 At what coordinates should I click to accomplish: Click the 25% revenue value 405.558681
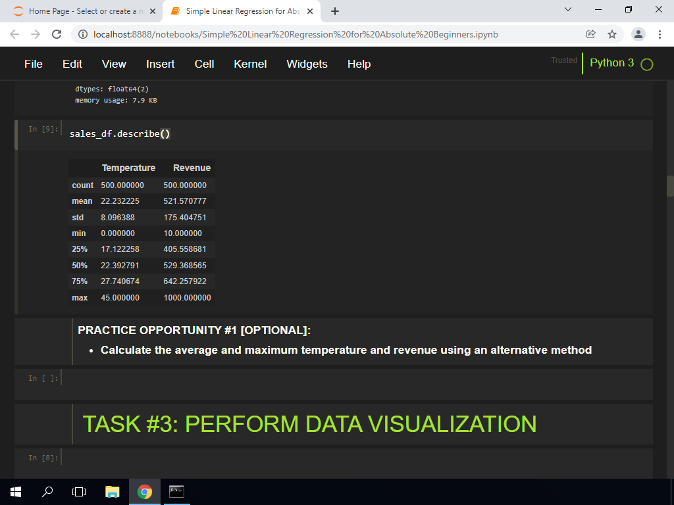[x=185, y=249]
